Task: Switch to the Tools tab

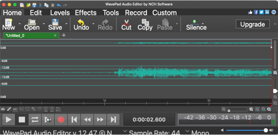Action: click(x=111, y=13)
